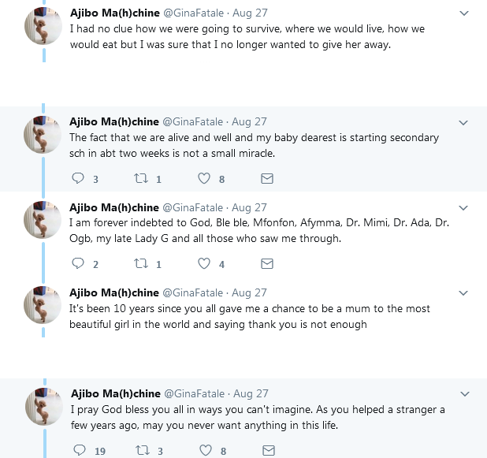Like the 'may you never want' tweet
This screenshot has height=458, width=487.
[x=206, y=450]
